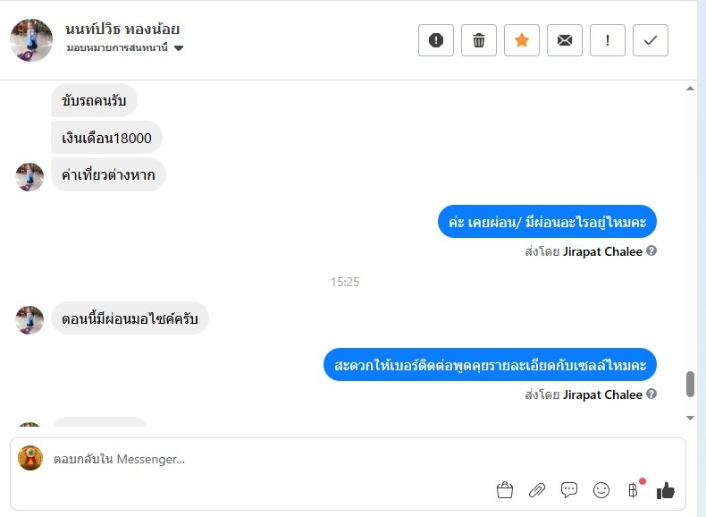Attach a file with paperclip icon
The image size is (706, 517).
[537, 490]
